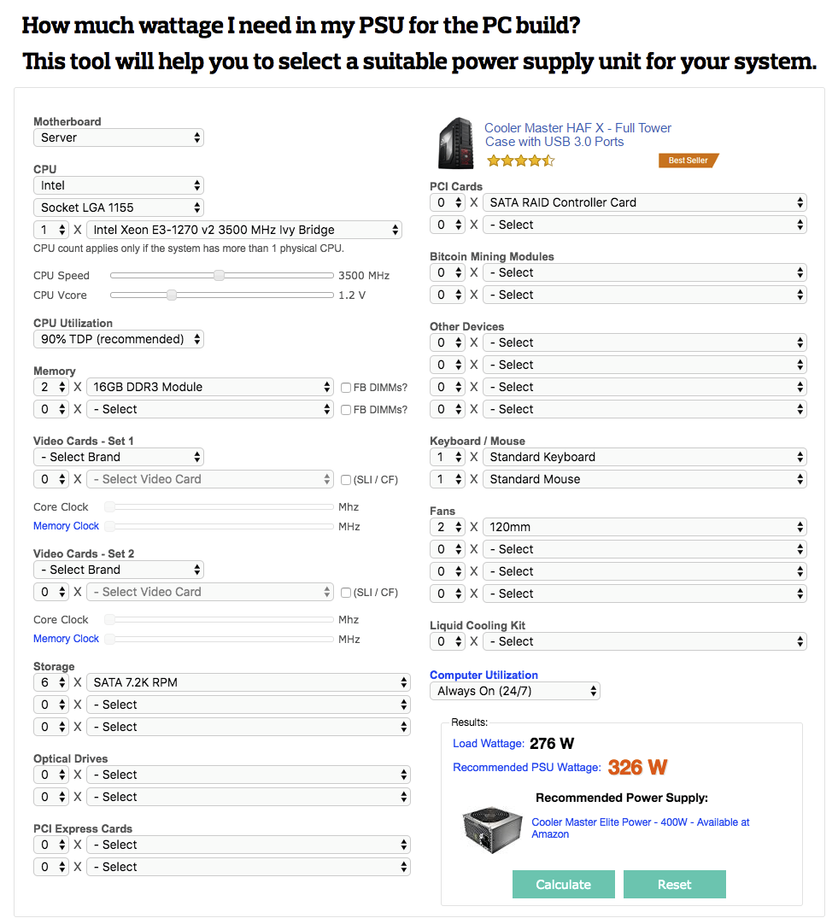Click the orange Best Seller badge

pyautogui.click(x=689, y=161)
